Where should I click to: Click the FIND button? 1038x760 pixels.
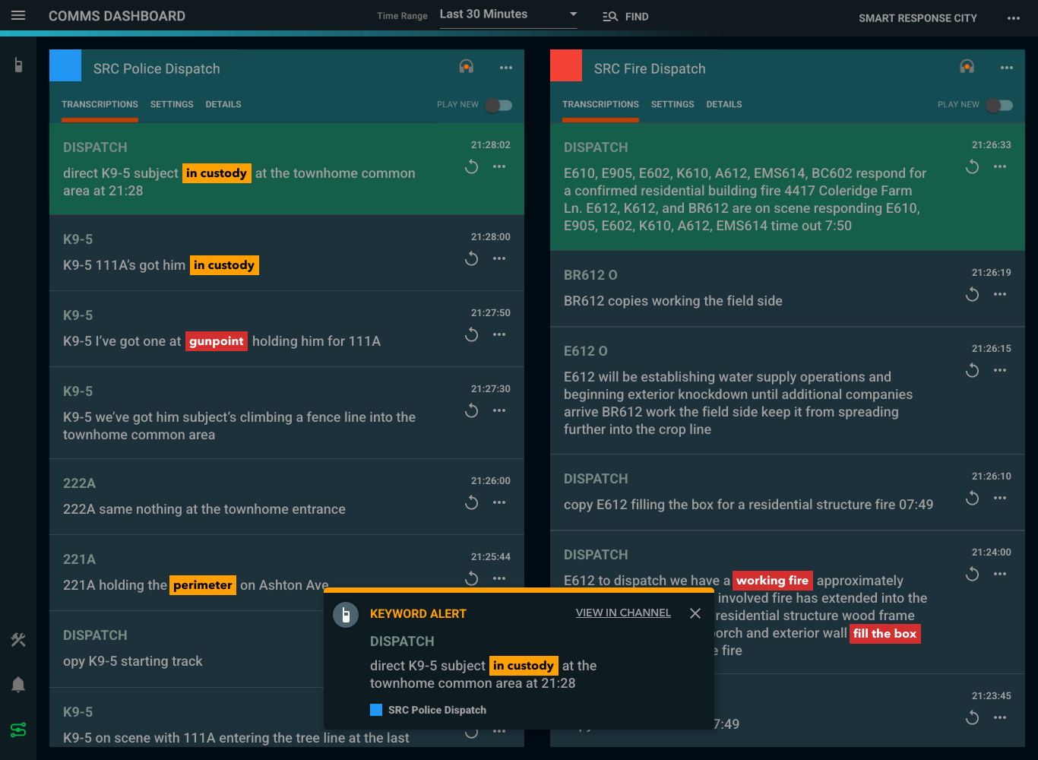coord(625,17)
